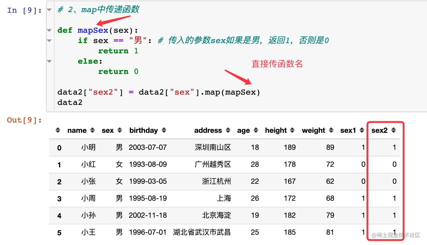Sort by sex column sort icon

(x=120, y=130)
